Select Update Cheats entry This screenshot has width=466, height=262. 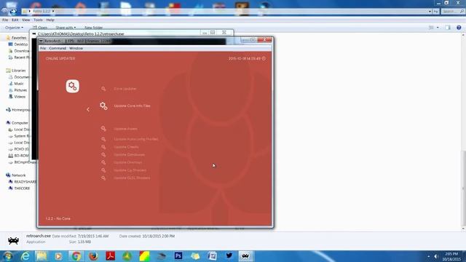[126, 147]
